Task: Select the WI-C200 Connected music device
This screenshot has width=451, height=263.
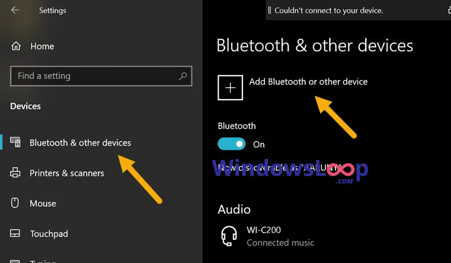Action: coord(267,237)
